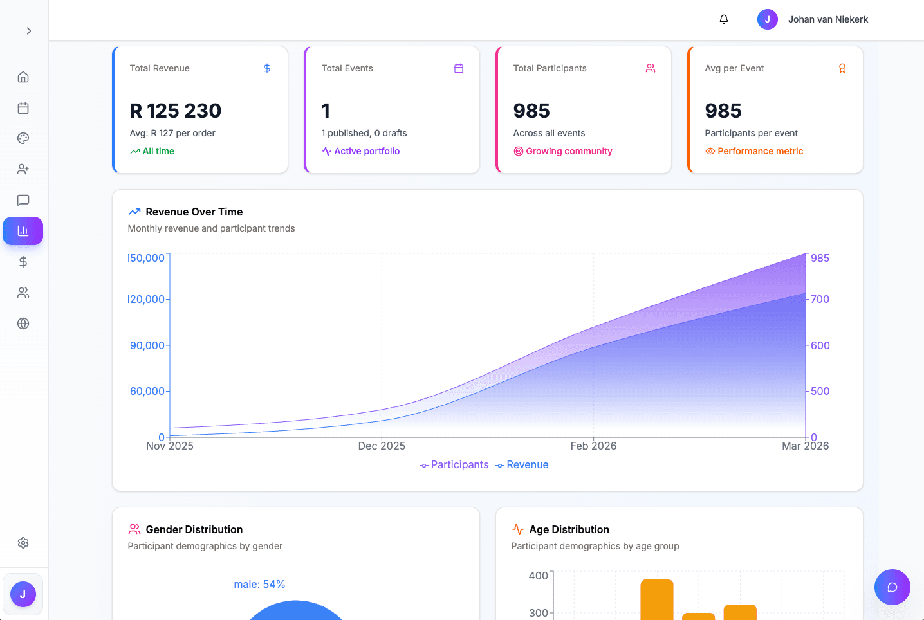This screenshot has height=620, width=924.
Task: Expand the collapsed sidebar with the chevron
Action: (28, 30)
